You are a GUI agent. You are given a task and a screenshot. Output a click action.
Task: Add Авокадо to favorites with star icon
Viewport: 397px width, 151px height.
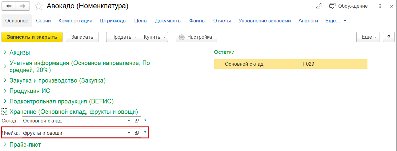pos(38,6)
